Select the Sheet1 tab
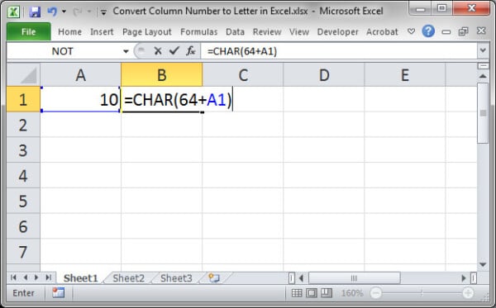Image resolution: width=496 pixels, height=308 pixels. coord(81,278)
